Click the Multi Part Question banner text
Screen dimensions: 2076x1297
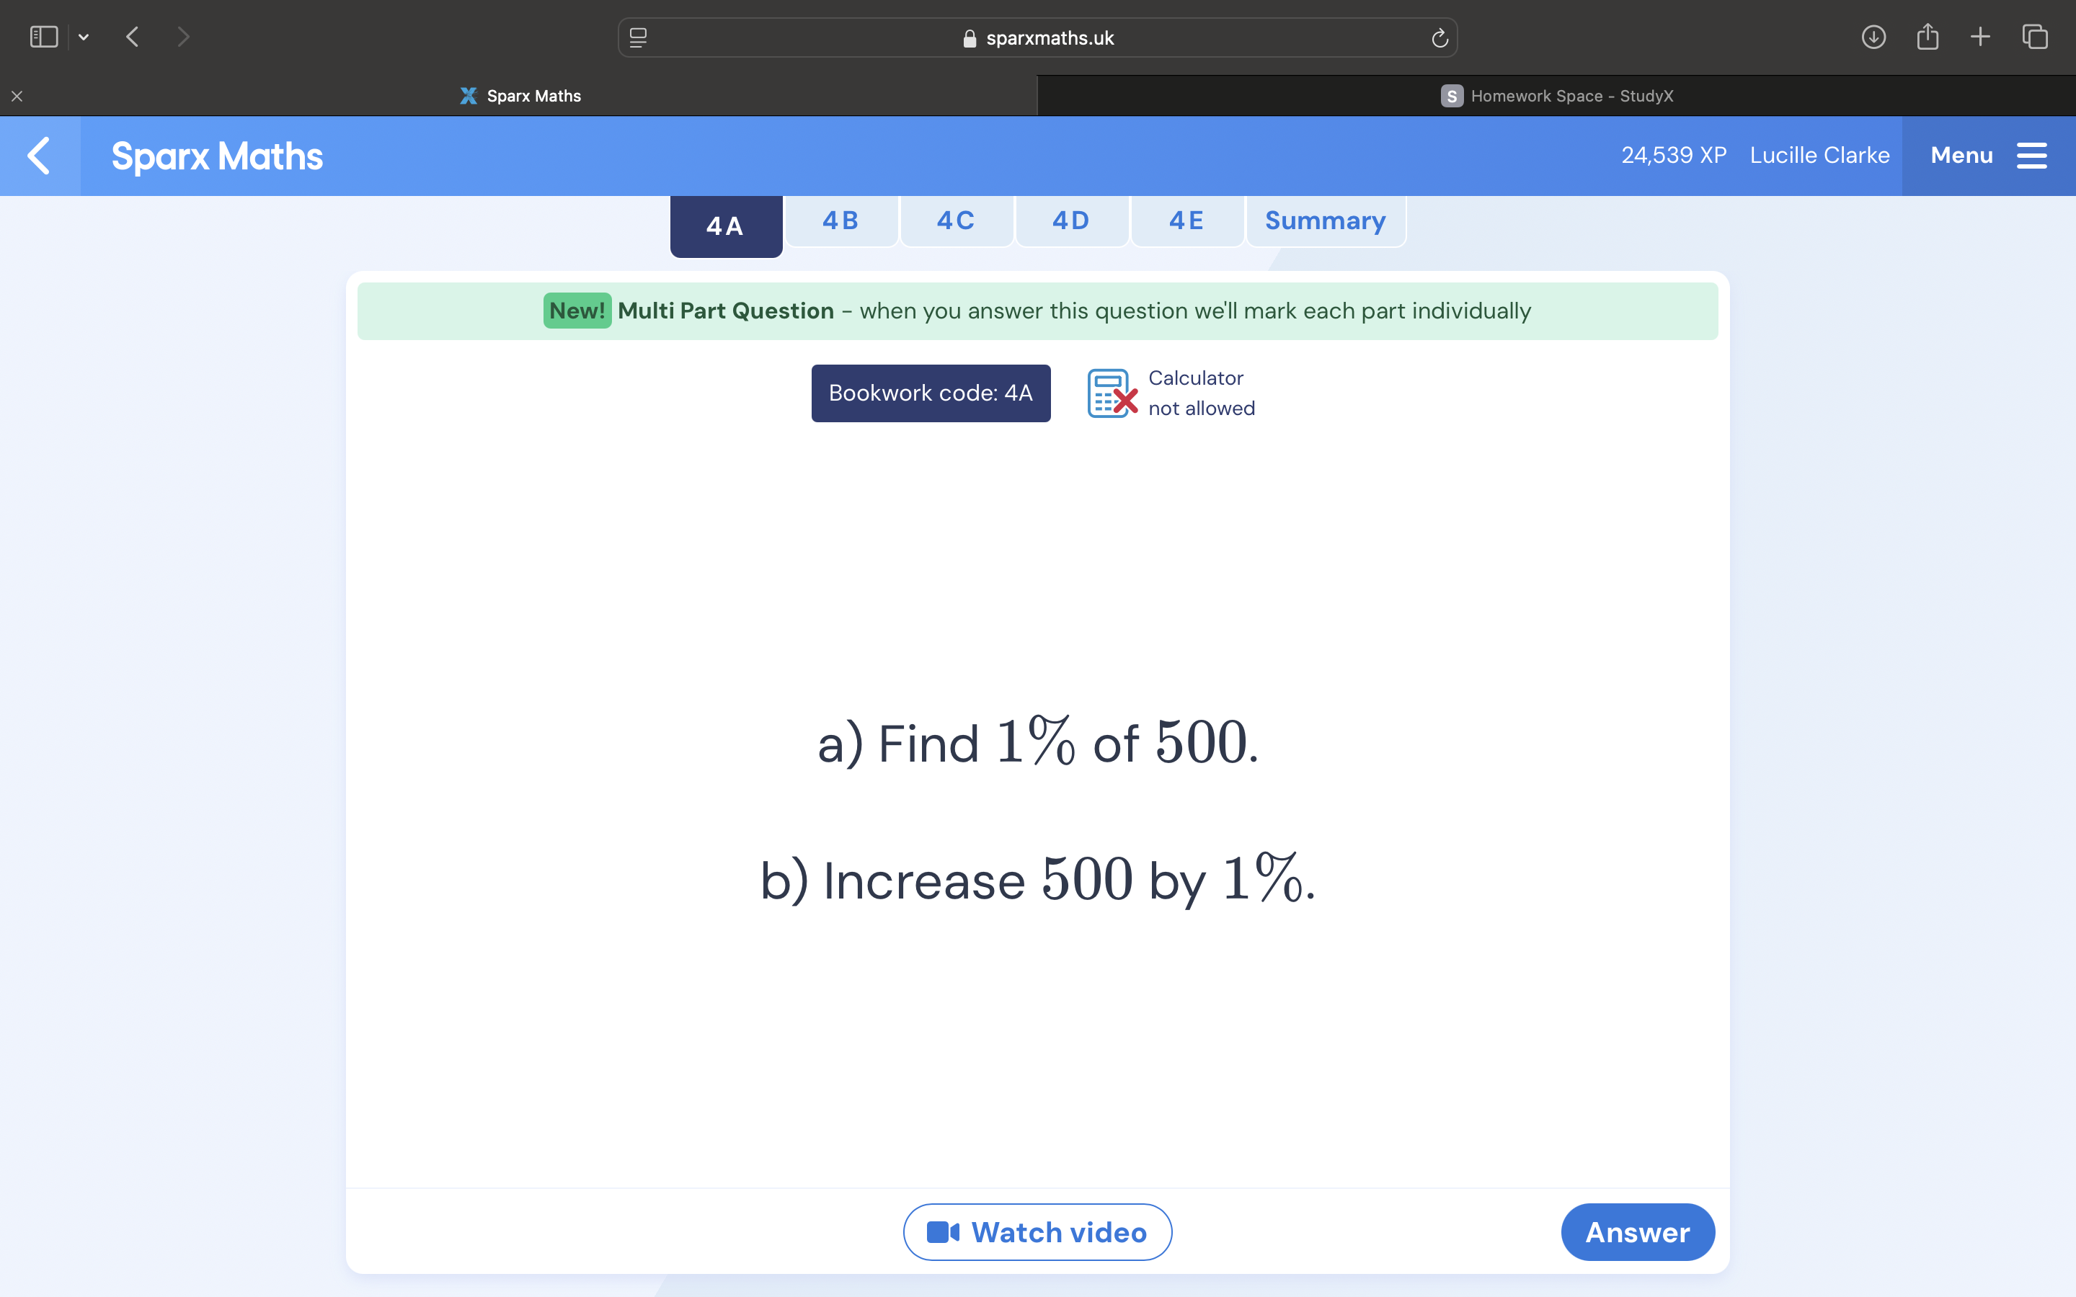[726, 311]
